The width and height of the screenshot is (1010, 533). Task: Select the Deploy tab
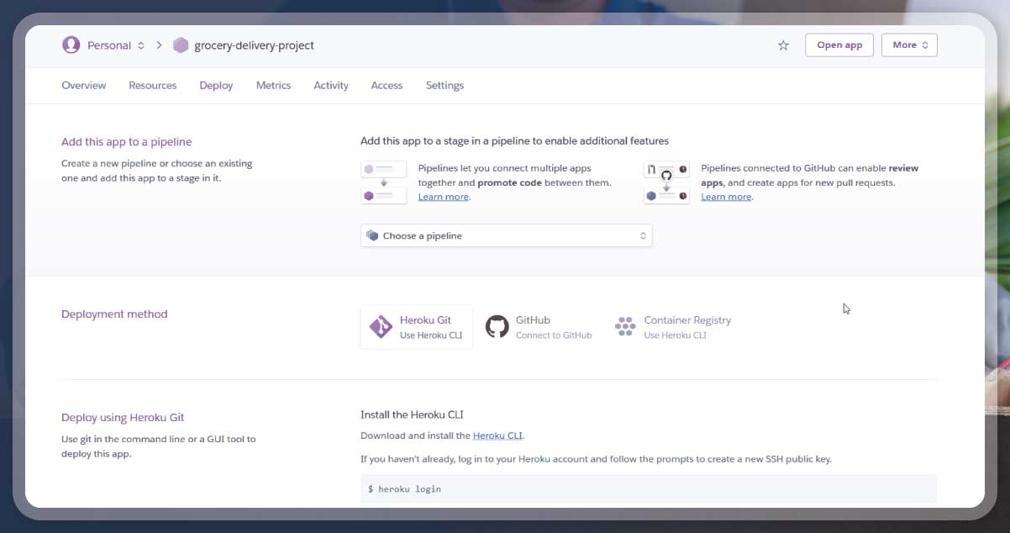[216, 85]
